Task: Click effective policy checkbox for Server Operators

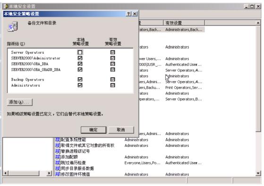Action: tap(113, 52)
